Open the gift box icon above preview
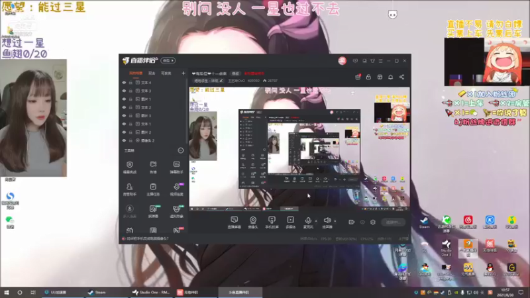Image resolution: width=530 pixels, height=298 pixels. [x=358, y=77]
